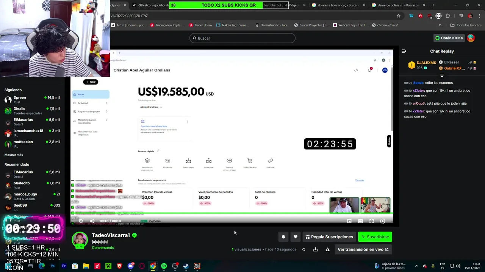Report the clip with the warning icon
The width and height of the screenshot is (485, 272).
click(327, 249)
